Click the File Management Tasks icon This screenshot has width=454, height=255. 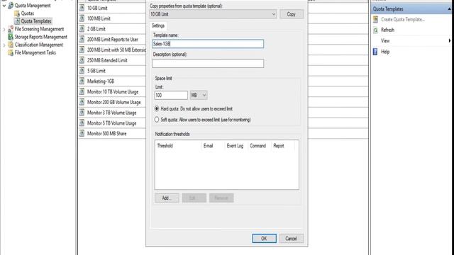point(11,52)
